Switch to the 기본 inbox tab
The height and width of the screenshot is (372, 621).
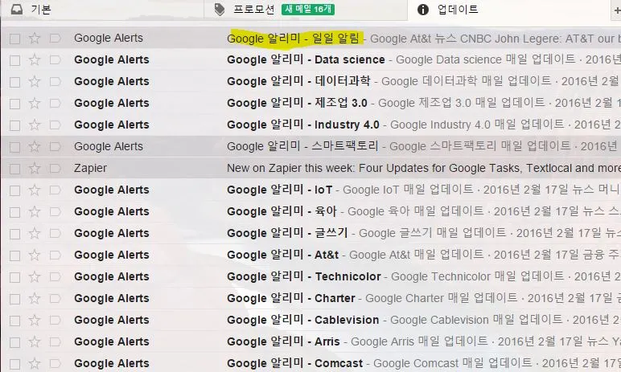point(102,10)
